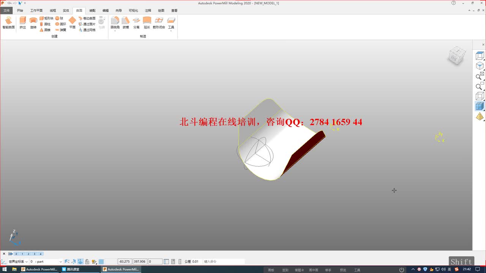Click wireframe box view icon at top of right toolbar

pos(480,56)
